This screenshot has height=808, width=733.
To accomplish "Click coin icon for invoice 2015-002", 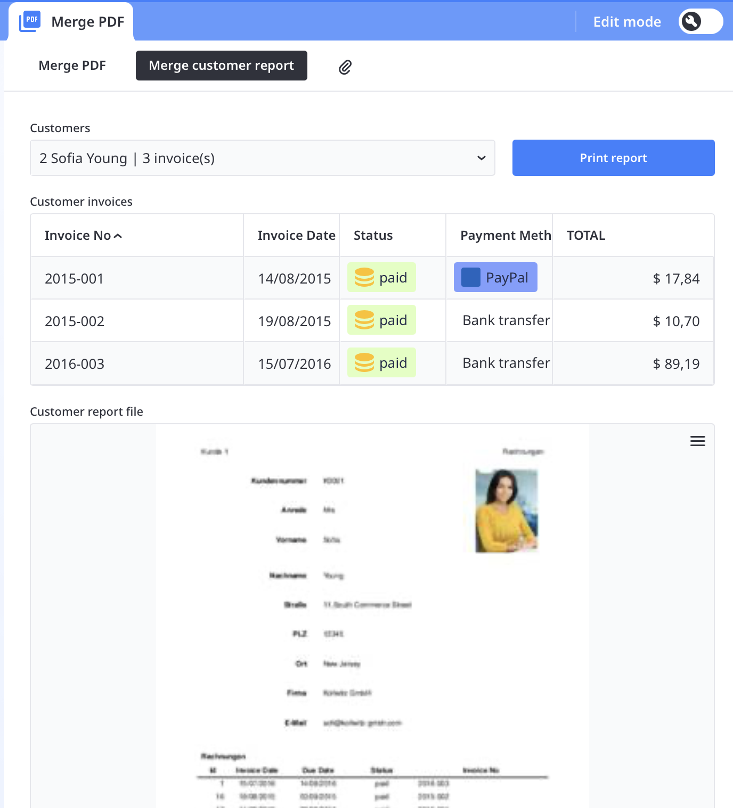I will [x=364, y=320].
